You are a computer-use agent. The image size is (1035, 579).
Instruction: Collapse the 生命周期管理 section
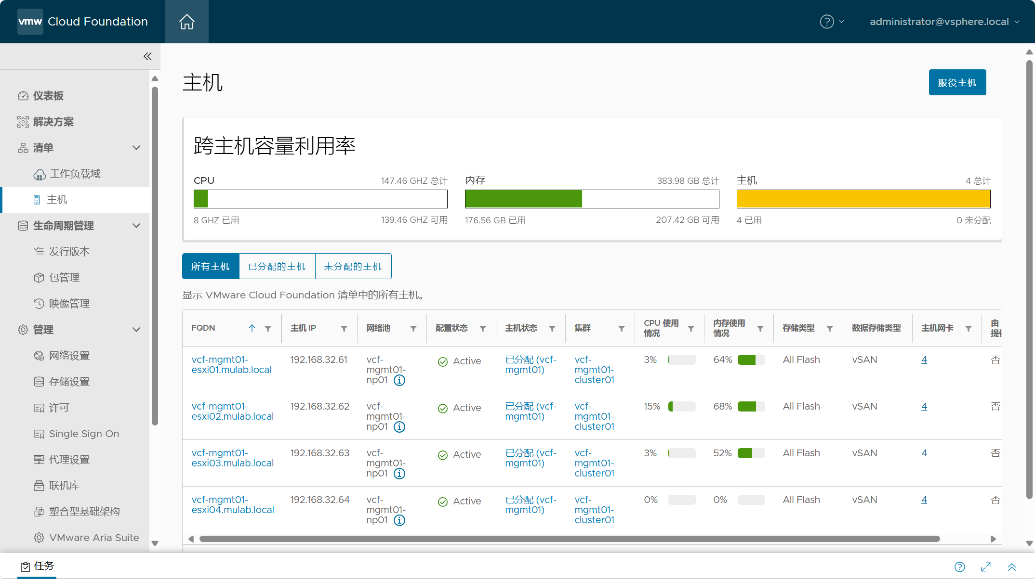[136, 226]
